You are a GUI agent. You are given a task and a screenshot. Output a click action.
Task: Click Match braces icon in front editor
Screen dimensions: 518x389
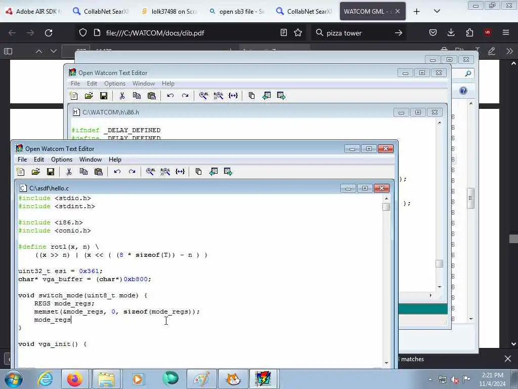[180, 171]
